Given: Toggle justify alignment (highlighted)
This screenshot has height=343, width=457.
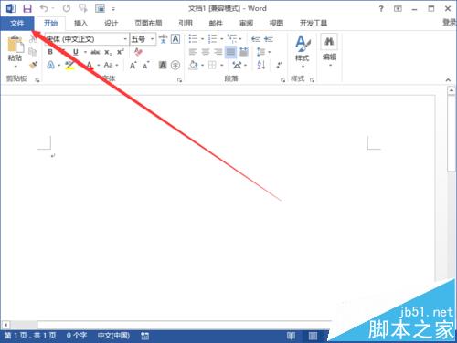Looking at the screenshot, I should pos(230,52).
